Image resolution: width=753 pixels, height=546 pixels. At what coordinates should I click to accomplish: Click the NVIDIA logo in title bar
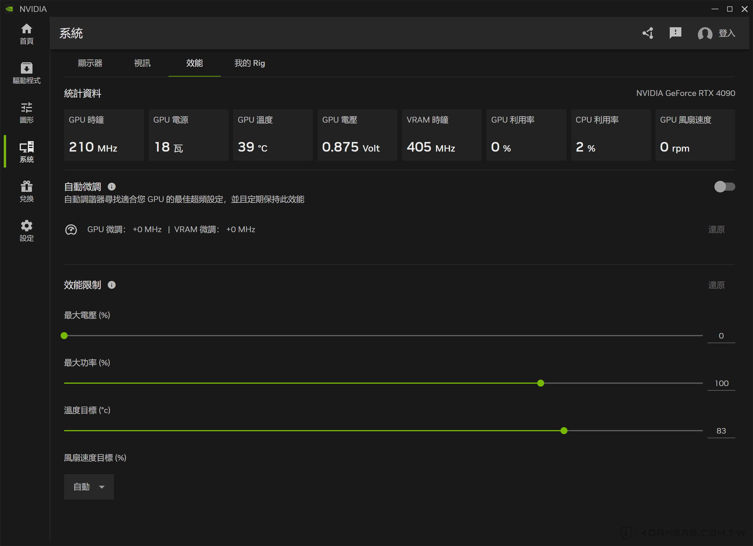coord(9,9)
